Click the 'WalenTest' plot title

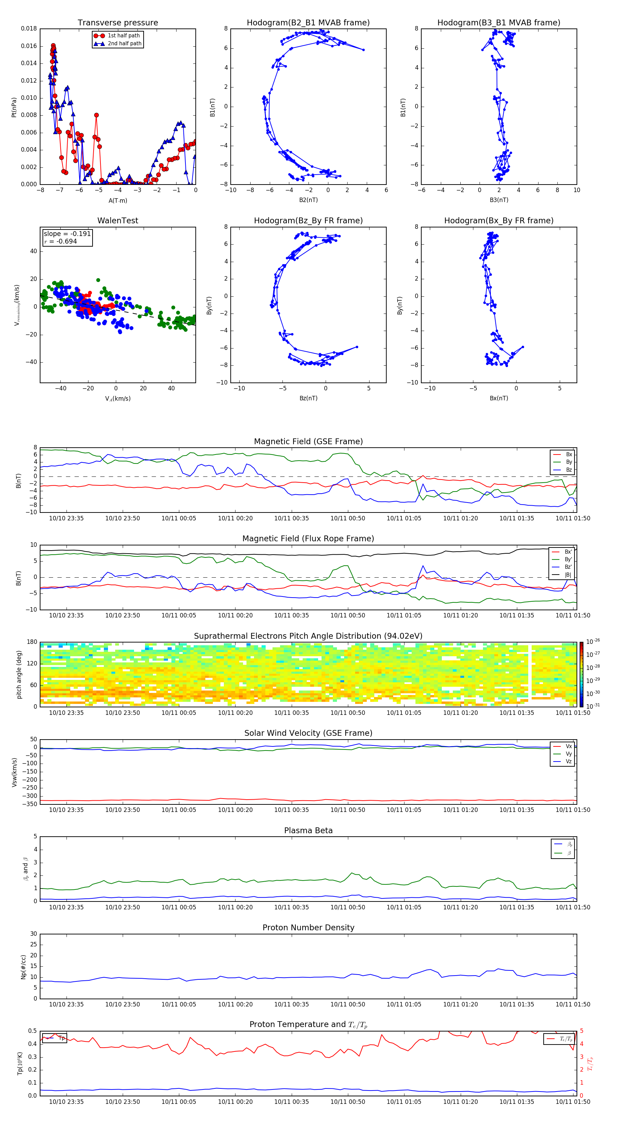click(118, 221)
